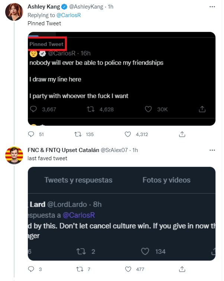Open more options for Ashley Kang's tweet
The width and height of the screenshot is (224, 281).
click(212, 7)
